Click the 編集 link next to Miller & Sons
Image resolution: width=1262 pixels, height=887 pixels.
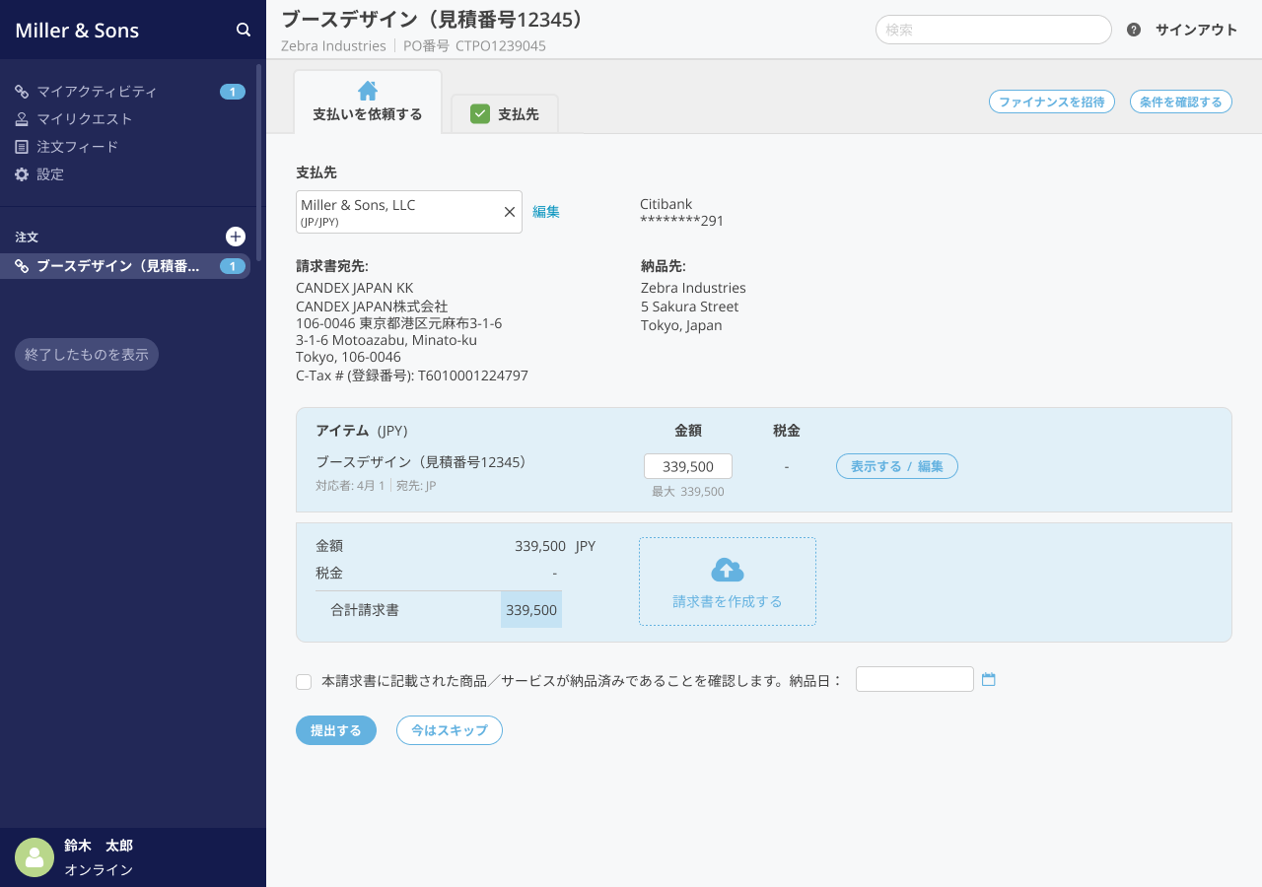[546, 211]
